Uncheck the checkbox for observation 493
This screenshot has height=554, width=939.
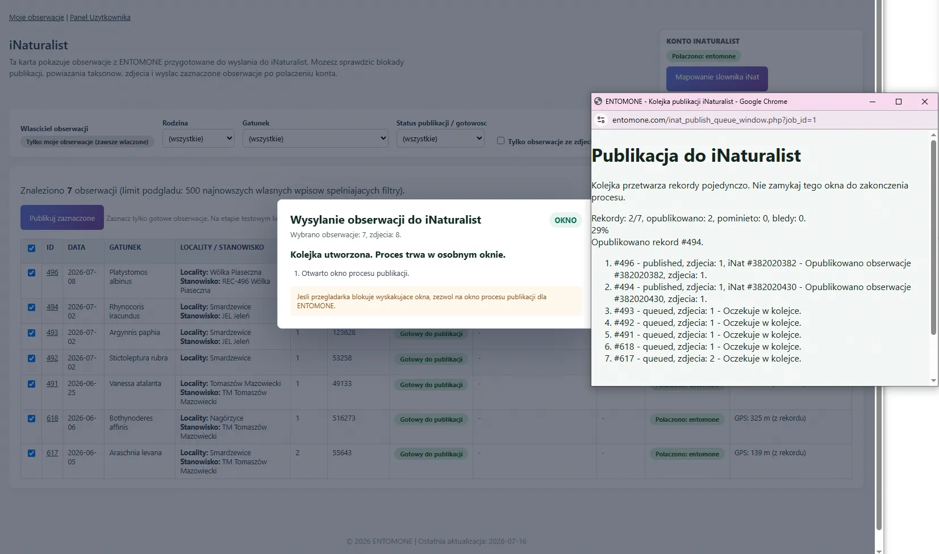click(31, 333)
